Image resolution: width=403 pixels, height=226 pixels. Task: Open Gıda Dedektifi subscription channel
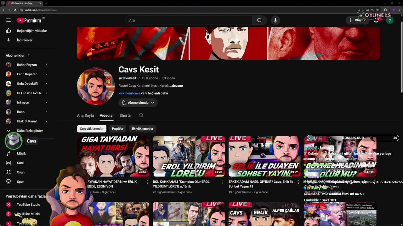pos(27,83)
